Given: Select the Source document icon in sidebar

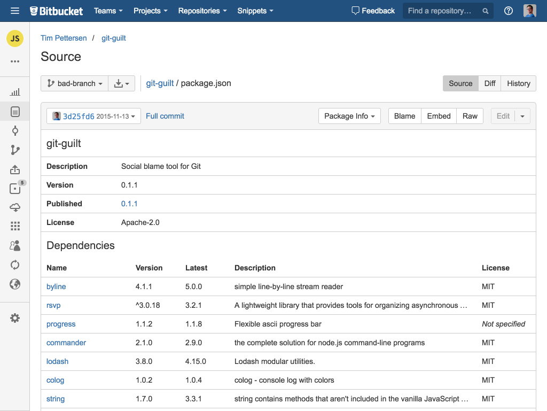Looking at the screenshot, I should point(15,112).
